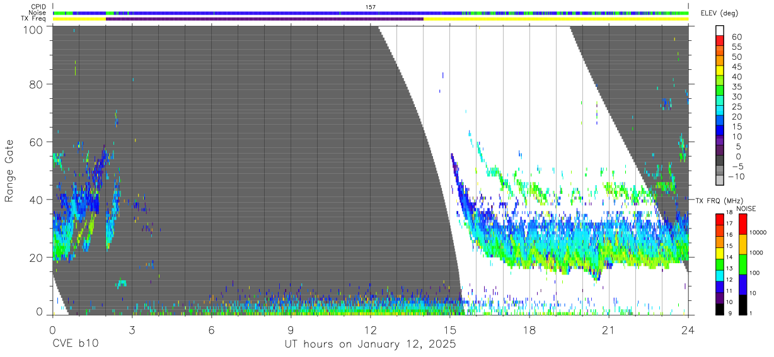Click the green 100 noise level swatch

pos(742,264)
